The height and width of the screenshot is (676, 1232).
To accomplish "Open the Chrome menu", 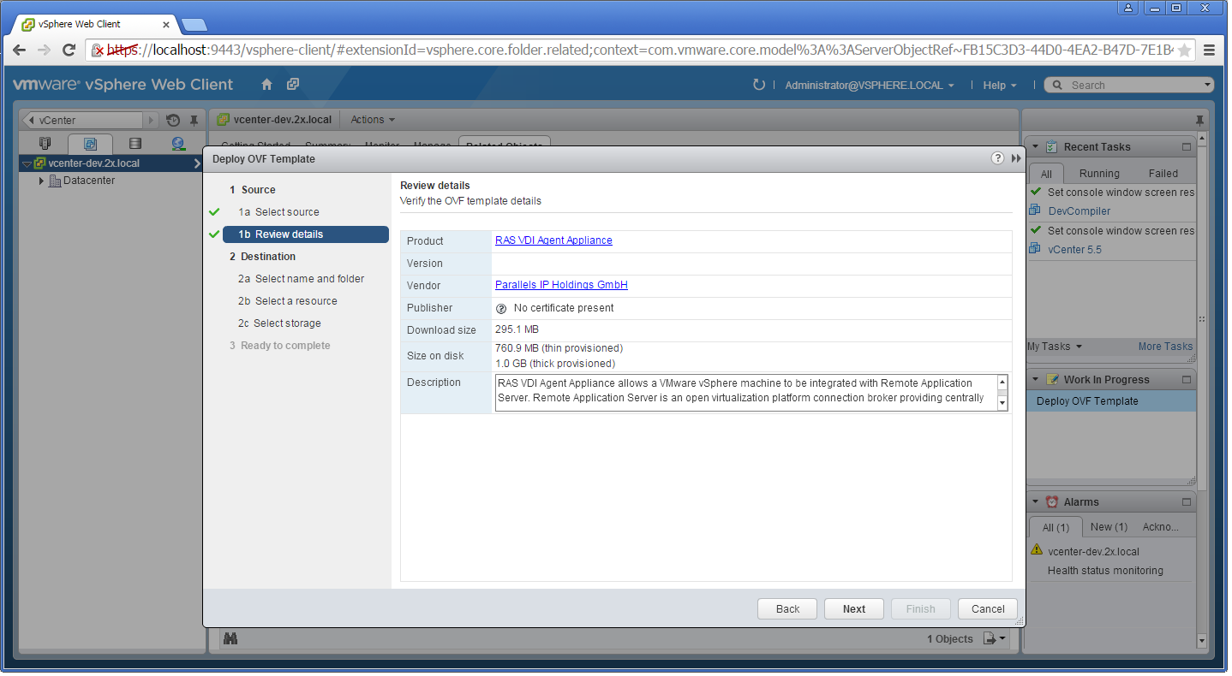I will pos(1209,50).
